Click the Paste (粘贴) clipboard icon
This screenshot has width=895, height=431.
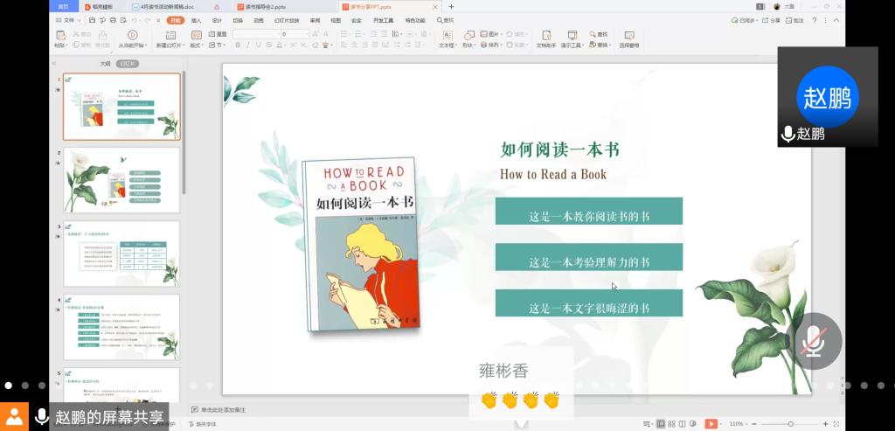tap(60, 35)
